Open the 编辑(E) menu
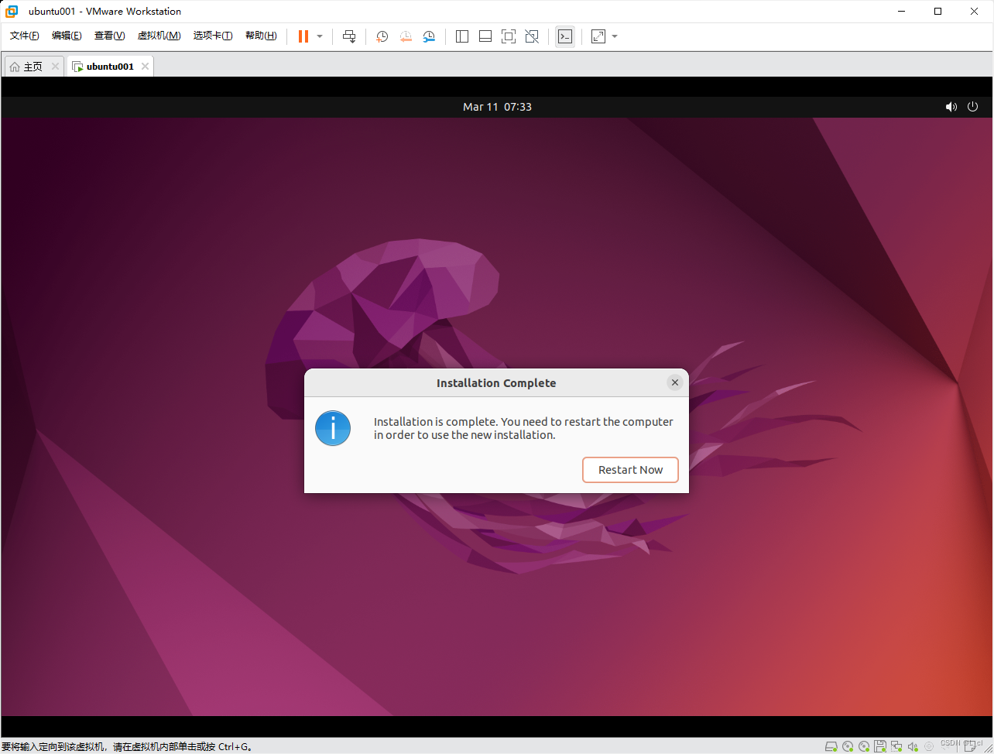The width and height of the screenshot is (994, 754). 67,36
